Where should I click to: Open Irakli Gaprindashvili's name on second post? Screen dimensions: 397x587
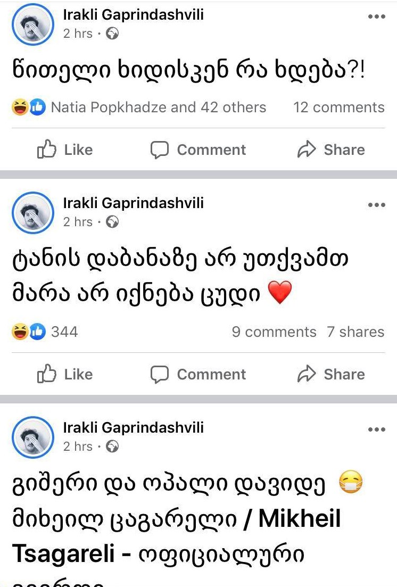133,203
